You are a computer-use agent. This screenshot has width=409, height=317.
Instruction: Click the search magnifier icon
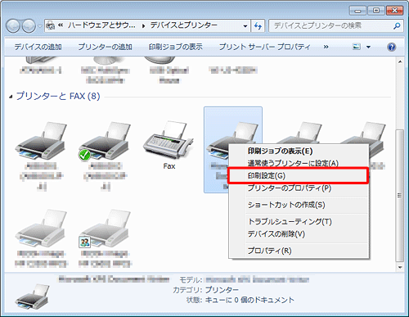click(397, 26)
